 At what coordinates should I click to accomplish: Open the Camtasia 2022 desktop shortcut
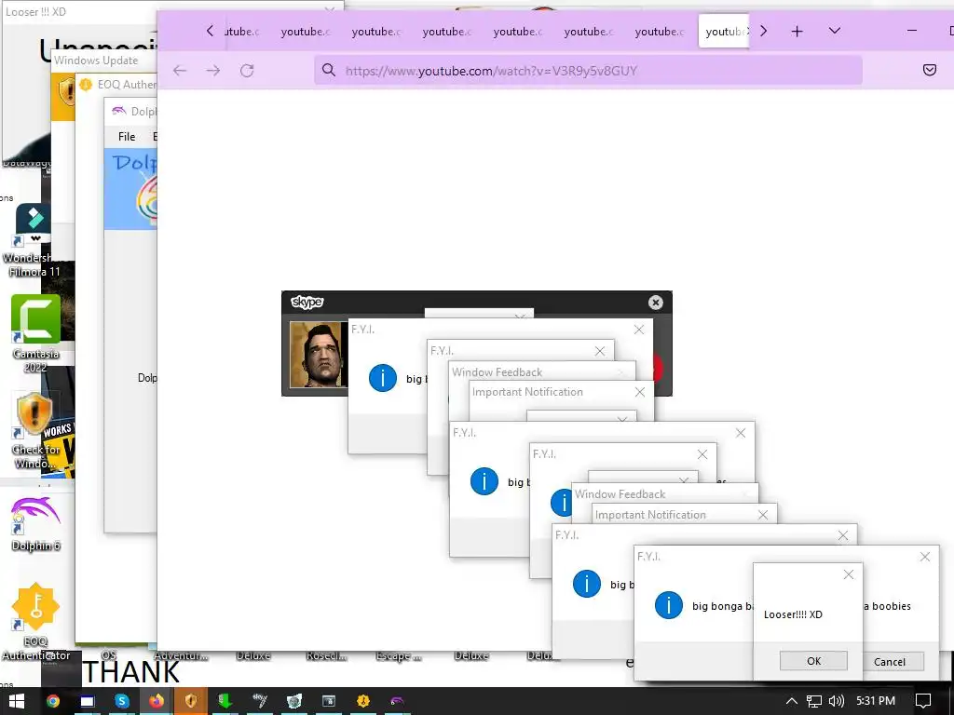click(35, 333)
